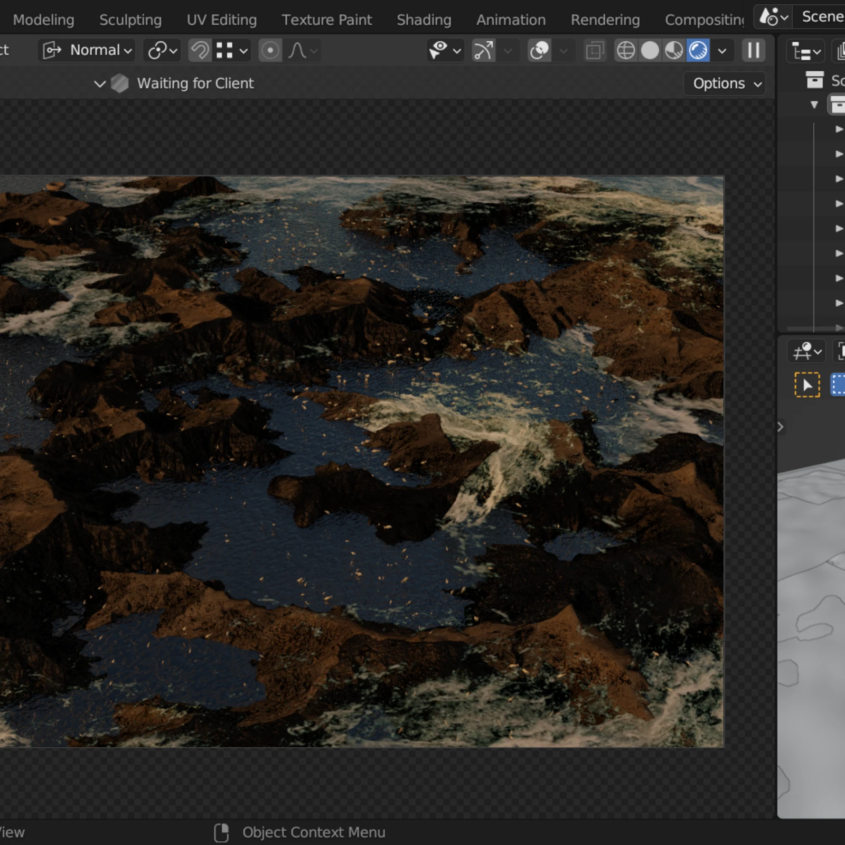Switch to material preview shading
The width and height of the screenshot is (845, 845).
(674, 51)
